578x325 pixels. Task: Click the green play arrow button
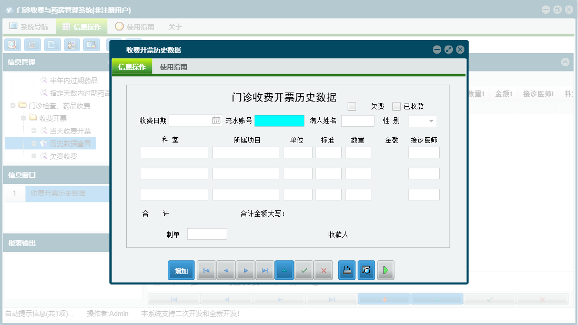(386, 270)
